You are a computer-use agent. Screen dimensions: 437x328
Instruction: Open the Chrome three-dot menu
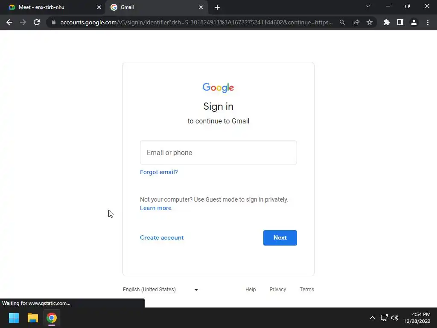coord(428,22)
